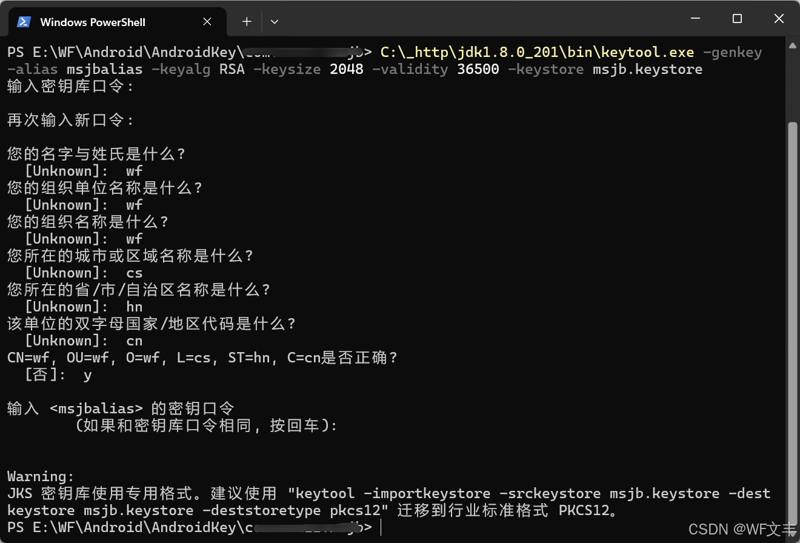This screenshot has height=543, width=800.
Task: Click the final PS prompt cursor line
Action: [x=195, y=527]
